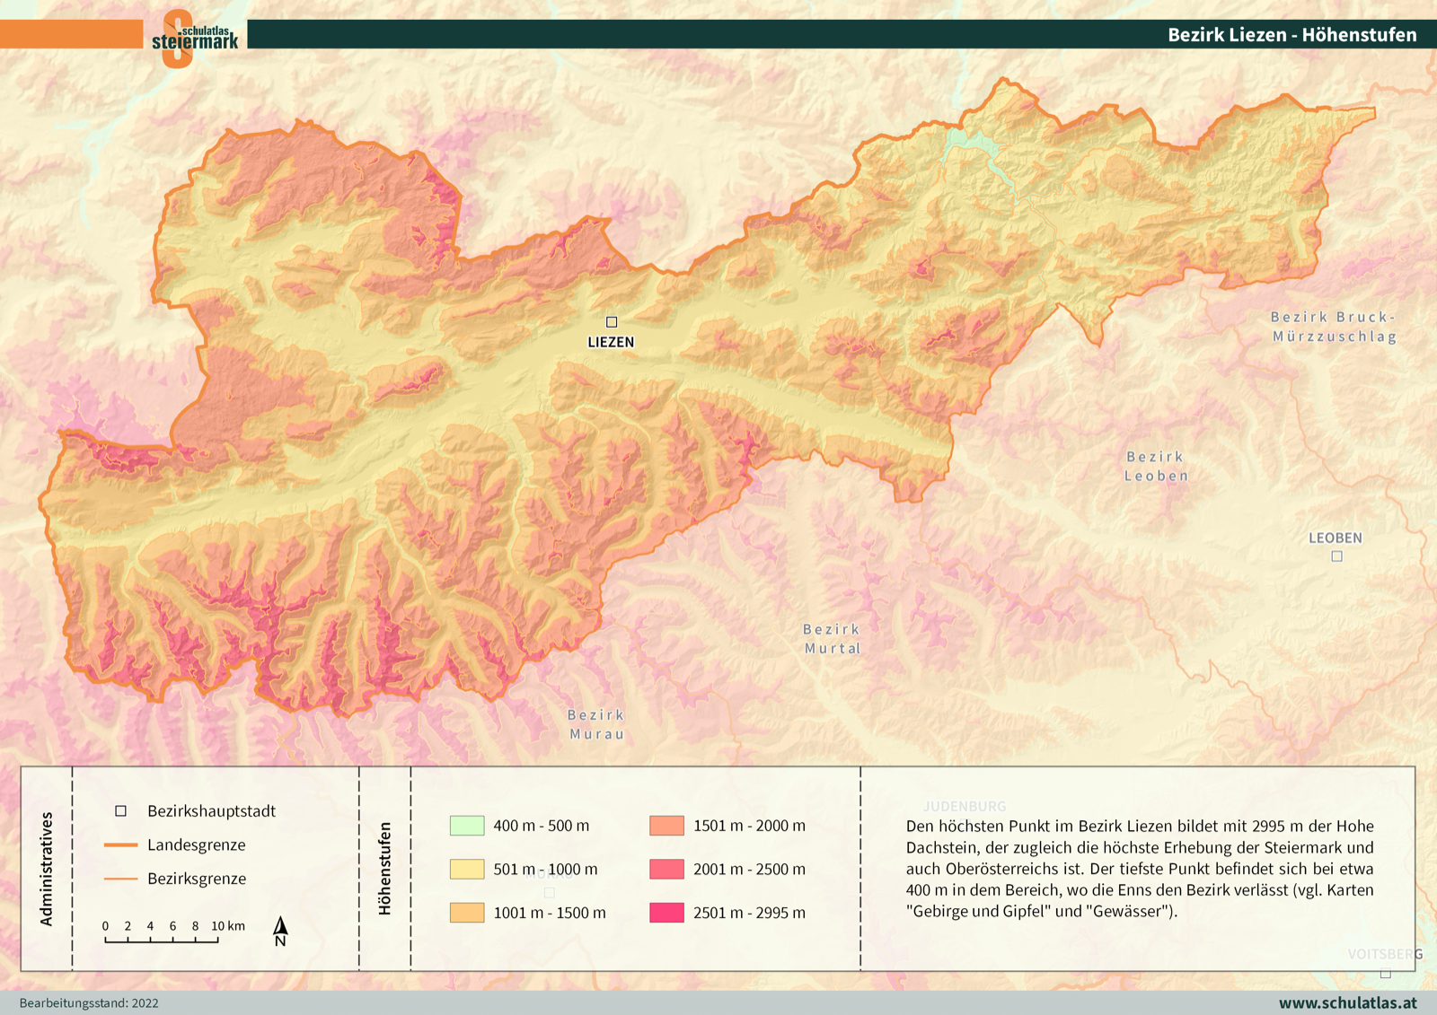
Task: Click the Liezen district capital square marker
Action: pyautogui.click(x=612, y=322)
